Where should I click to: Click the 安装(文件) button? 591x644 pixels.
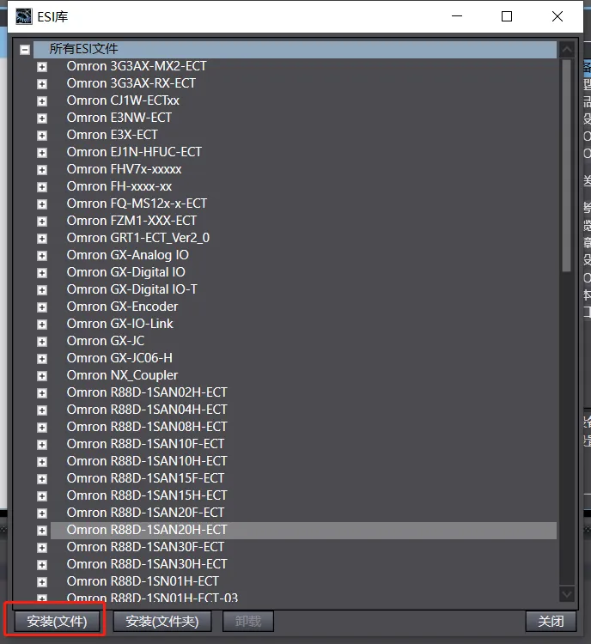coord(57,621)
